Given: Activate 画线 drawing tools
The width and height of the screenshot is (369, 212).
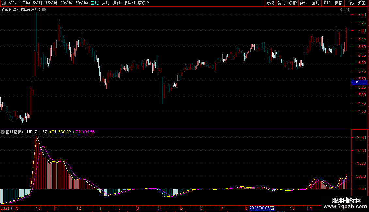Looking at the screenshot, I should point(315,3).
